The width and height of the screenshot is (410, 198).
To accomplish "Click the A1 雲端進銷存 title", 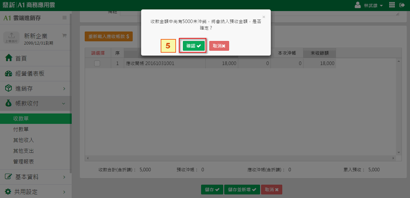I will 22,18.
